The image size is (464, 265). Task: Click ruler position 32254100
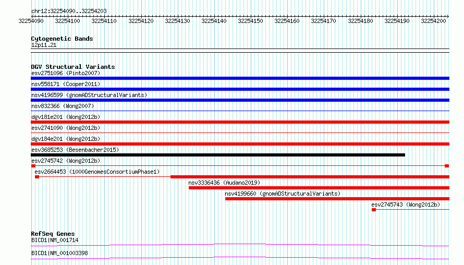pos(67,21)
